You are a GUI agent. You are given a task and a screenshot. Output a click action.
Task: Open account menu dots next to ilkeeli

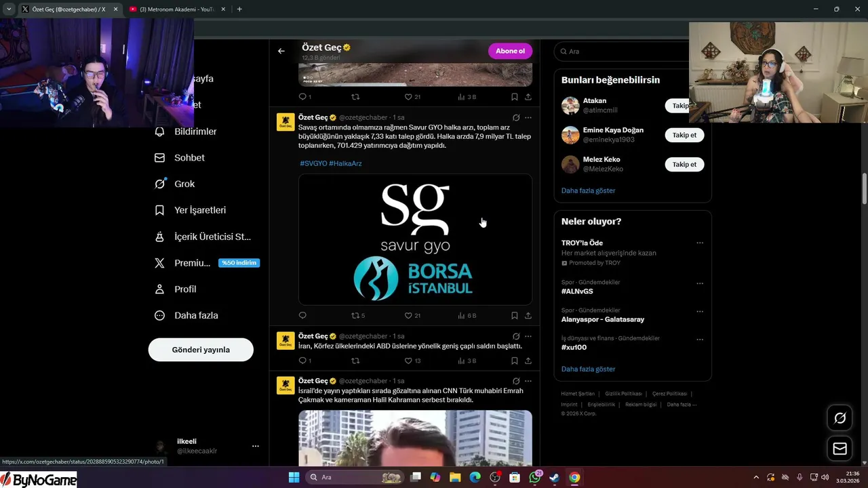pyautogui.click(x=256, y=446)
